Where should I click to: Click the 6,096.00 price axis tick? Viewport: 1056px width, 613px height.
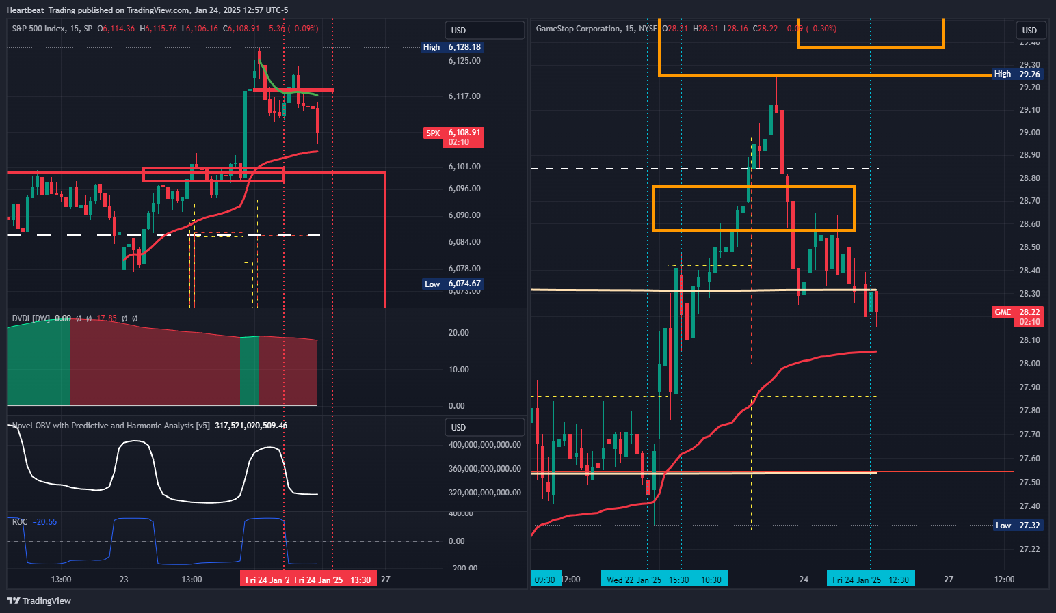pyautogui.click(x=464, y=189)
